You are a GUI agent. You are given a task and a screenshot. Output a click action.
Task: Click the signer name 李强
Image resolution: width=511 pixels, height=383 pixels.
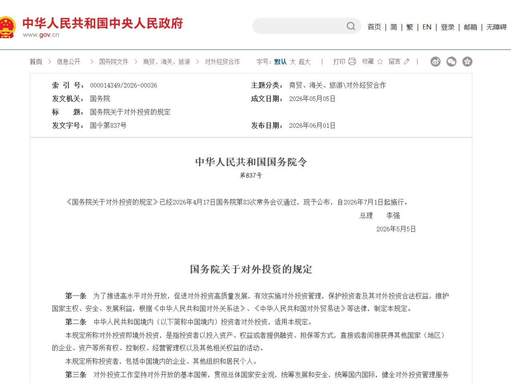click(393, 215)
